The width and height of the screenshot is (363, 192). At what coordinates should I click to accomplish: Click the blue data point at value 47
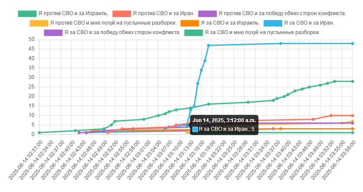pyautogui.click(x=209, y=45)
